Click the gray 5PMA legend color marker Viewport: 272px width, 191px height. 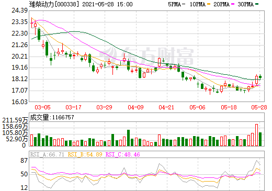(x=184, y=4)
